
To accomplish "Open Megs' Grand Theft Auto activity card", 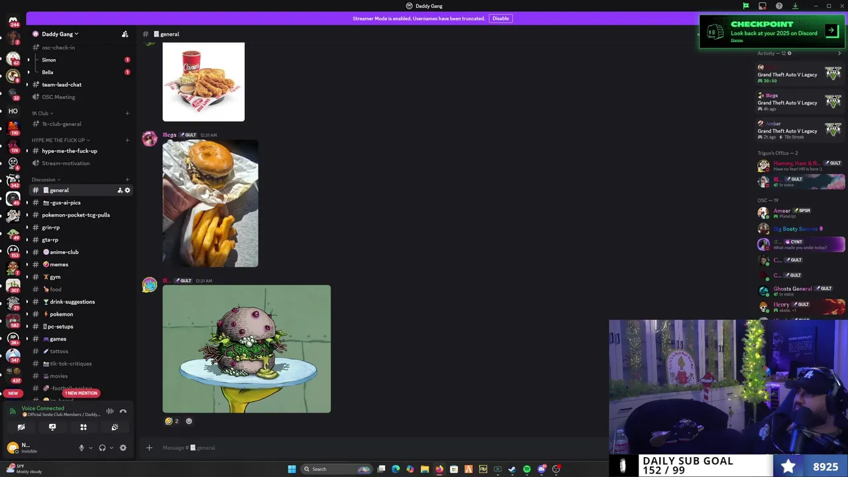I will [x=800, y=101].
